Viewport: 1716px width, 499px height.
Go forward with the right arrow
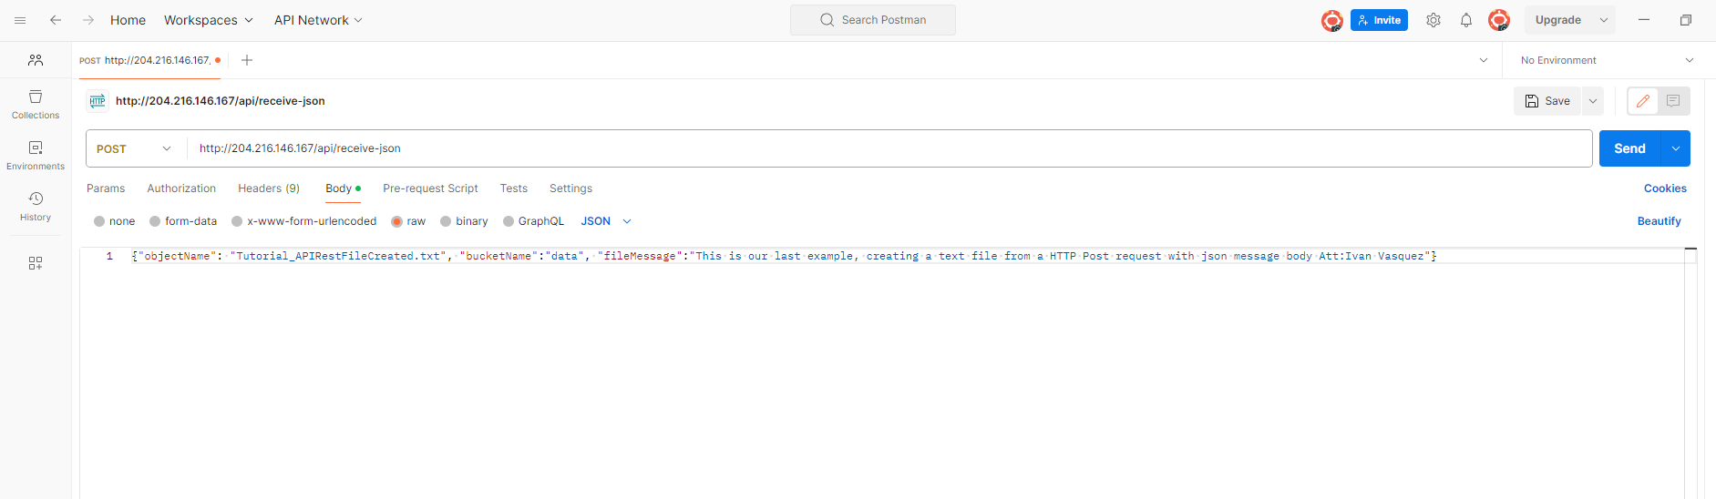click(x=88, y=20)
